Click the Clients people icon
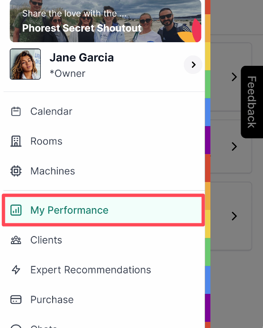 [x=16, y=240]
